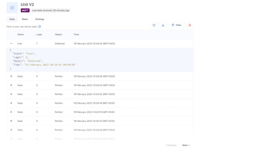
Task: Click the info icon beside raw device data
Action: [x=40, y=26]
